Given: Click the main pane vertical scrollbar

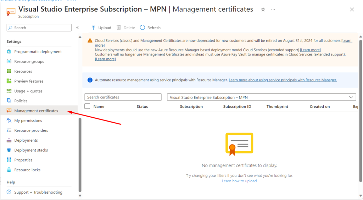Looking at the screenshot, I should [361, 111].
